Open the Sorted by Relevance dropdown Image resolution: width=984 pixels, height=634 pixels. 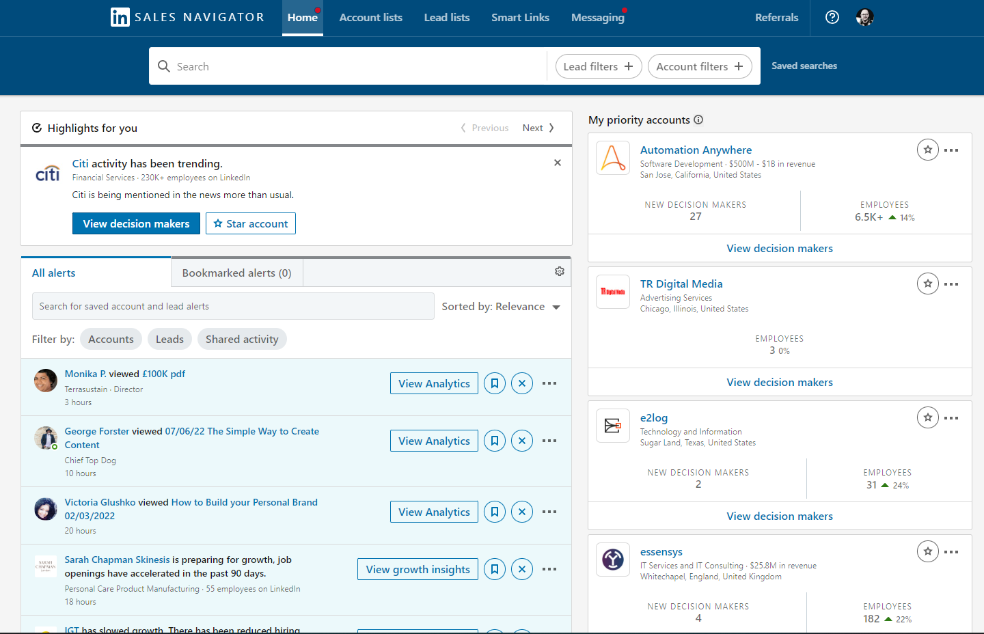(502, 307)
